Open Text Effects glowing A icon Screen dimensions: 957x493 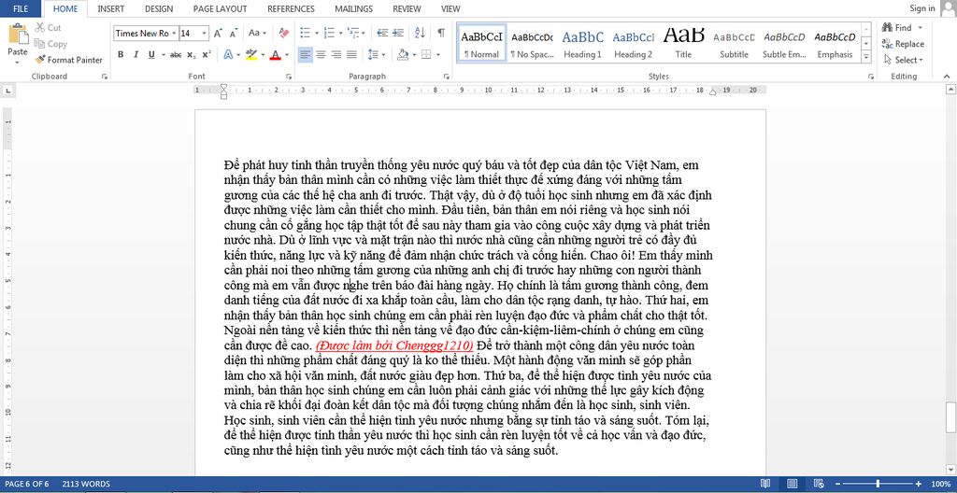(228, 54)
